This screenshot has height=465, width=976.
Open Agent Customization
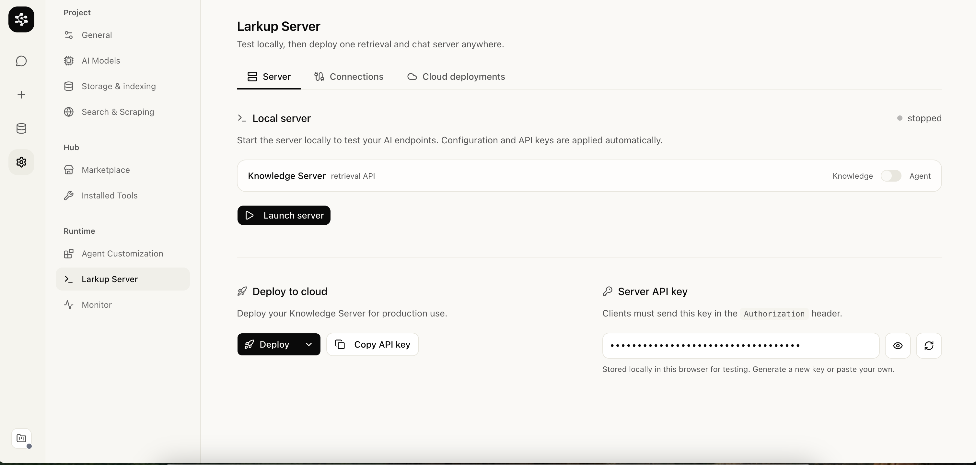(x=123, y=253)
